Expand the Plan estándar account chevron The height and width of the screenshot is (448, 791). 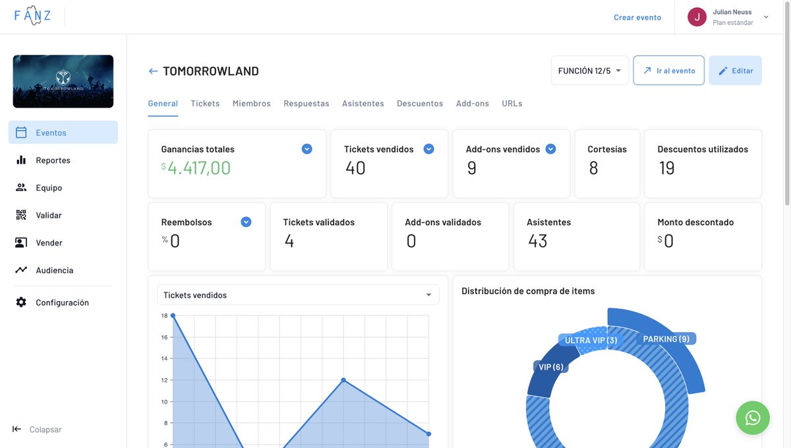point(765,16)
